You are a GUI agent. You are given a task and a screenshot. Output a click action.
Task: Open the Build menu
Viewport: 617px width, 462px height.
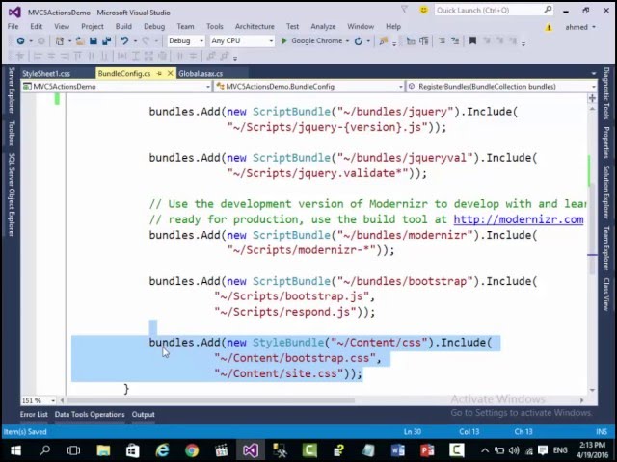[123, 26]
